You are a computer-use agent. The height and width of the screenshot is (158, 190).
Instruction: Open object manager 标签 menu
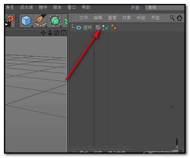pos(141,18)
